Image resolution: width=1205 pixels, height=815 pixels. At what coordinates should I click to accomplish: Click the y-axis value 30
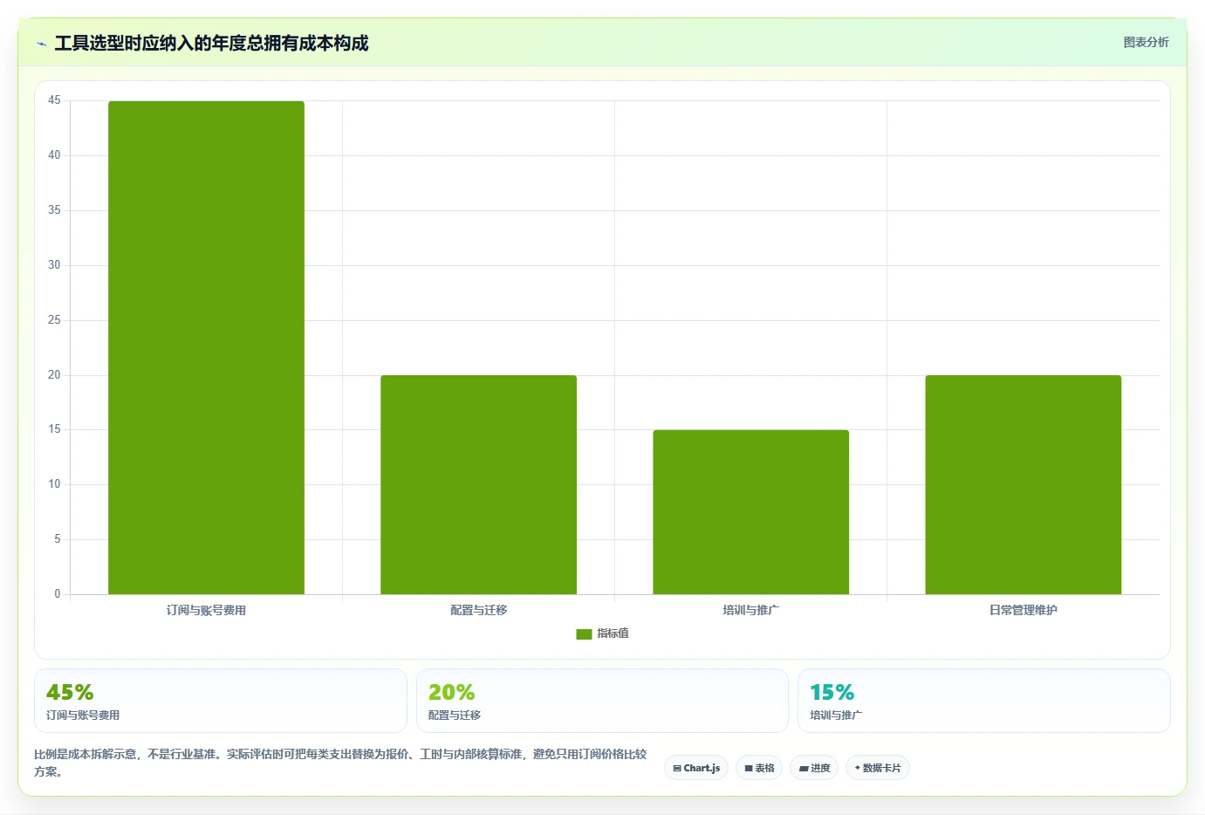(54, 265)
